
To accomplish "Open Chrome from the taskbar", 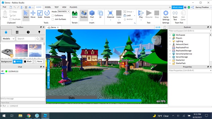I will [x=29, y=116].
